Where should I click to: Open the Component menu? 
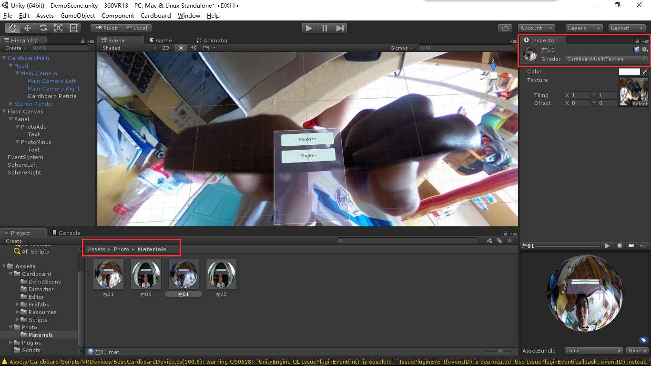(x=118, y=15)
